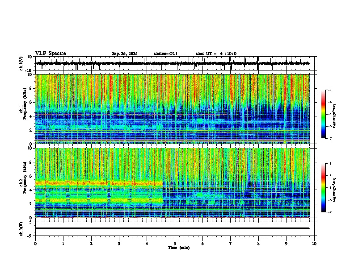Click the "VLF Spectra" plot title

[51, 54]
